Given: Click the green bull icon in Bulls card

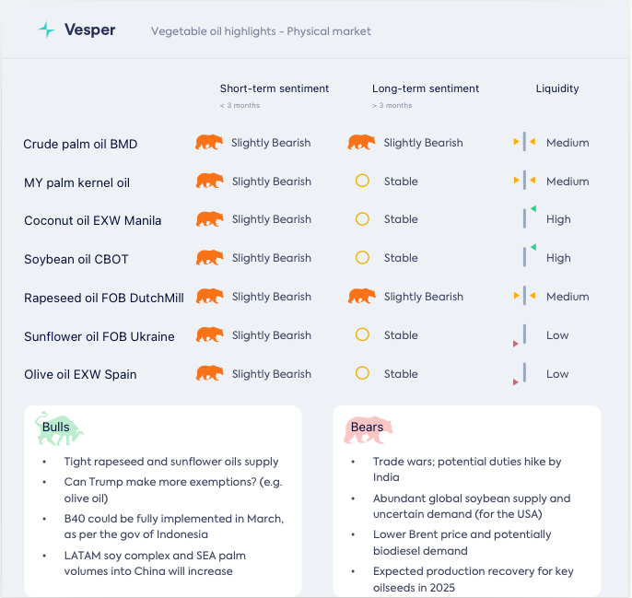Looking at the screenshot, I should (x=59, y=428).
